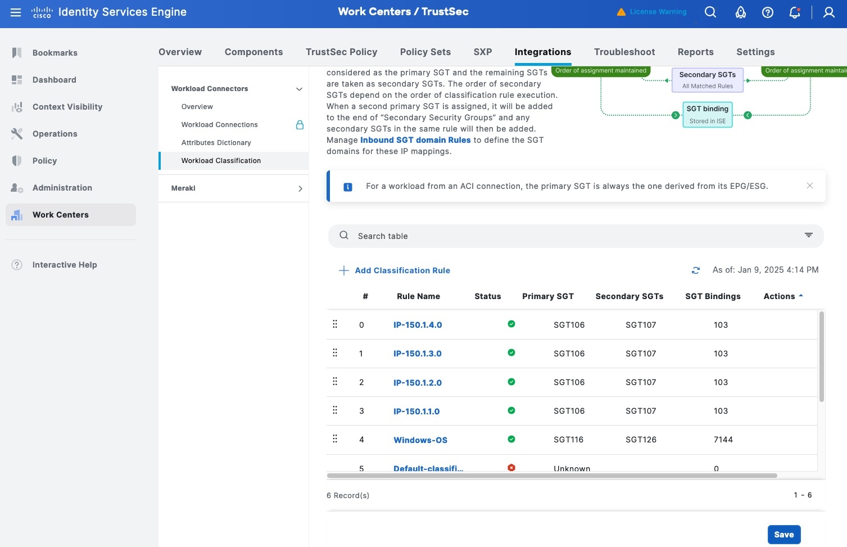This screenshot has width=847, height=547.
Task: Click the refresh table icon
Action: (695, 270)
